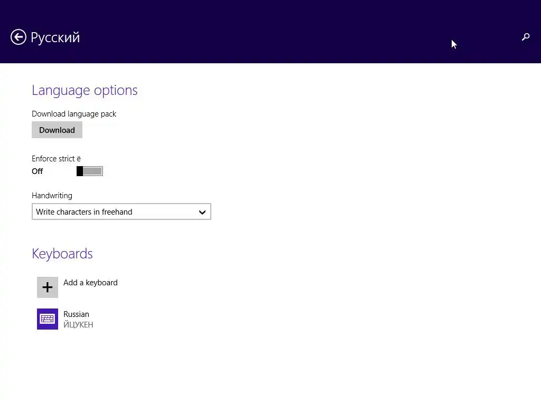Open the Handwriting dropdown

tap(122, 212)
